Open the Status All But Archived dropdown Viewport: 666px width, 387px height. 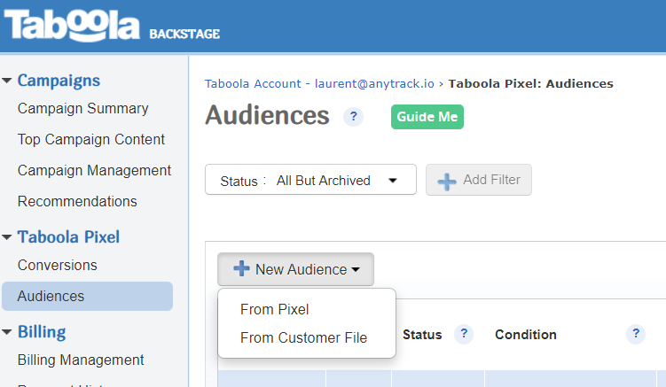(310, 180)
